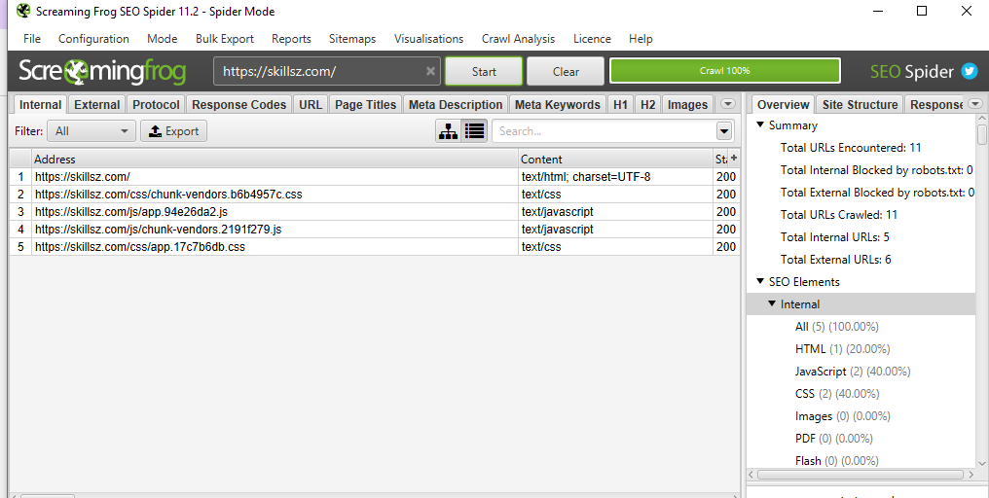Open the search options dropdown arrow
Image resolution: width=989 pixels, height=498 pixels.
[724, 131]
